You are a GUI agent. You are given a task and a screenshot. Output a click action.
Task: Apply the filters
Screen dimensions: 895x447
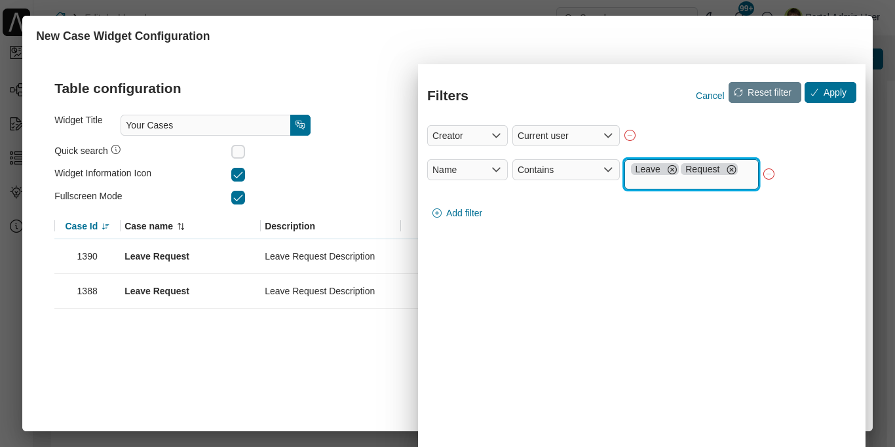click(x=830, y=92)
